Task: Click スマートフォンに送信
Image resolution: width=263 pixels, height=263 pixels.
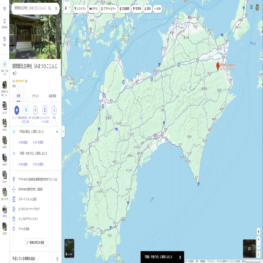Action: click(x=35, y=199)
